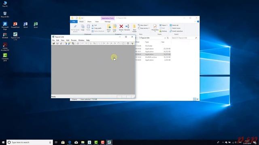Click the Open file icon in Topcon Link toolbar

tap(54, 43)
